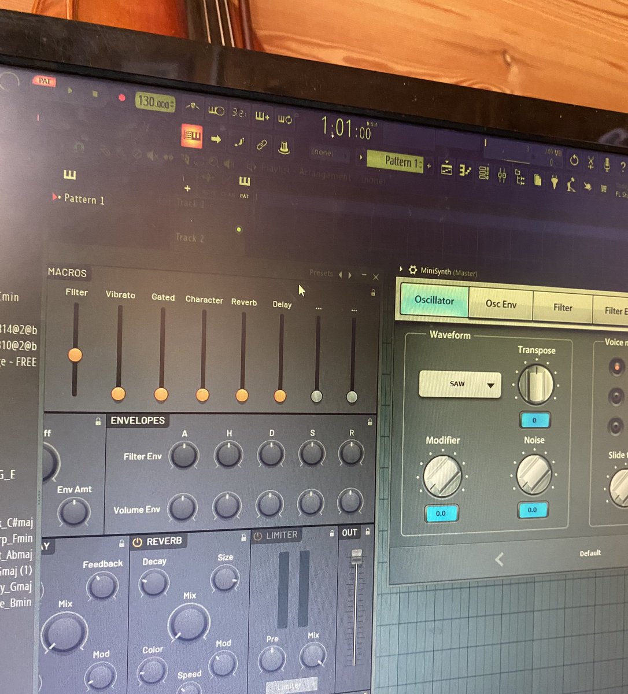Image resolution: width=628 pixels, height=694 pixels.
Task: Click the Env Amt knob
Action: 74,512
